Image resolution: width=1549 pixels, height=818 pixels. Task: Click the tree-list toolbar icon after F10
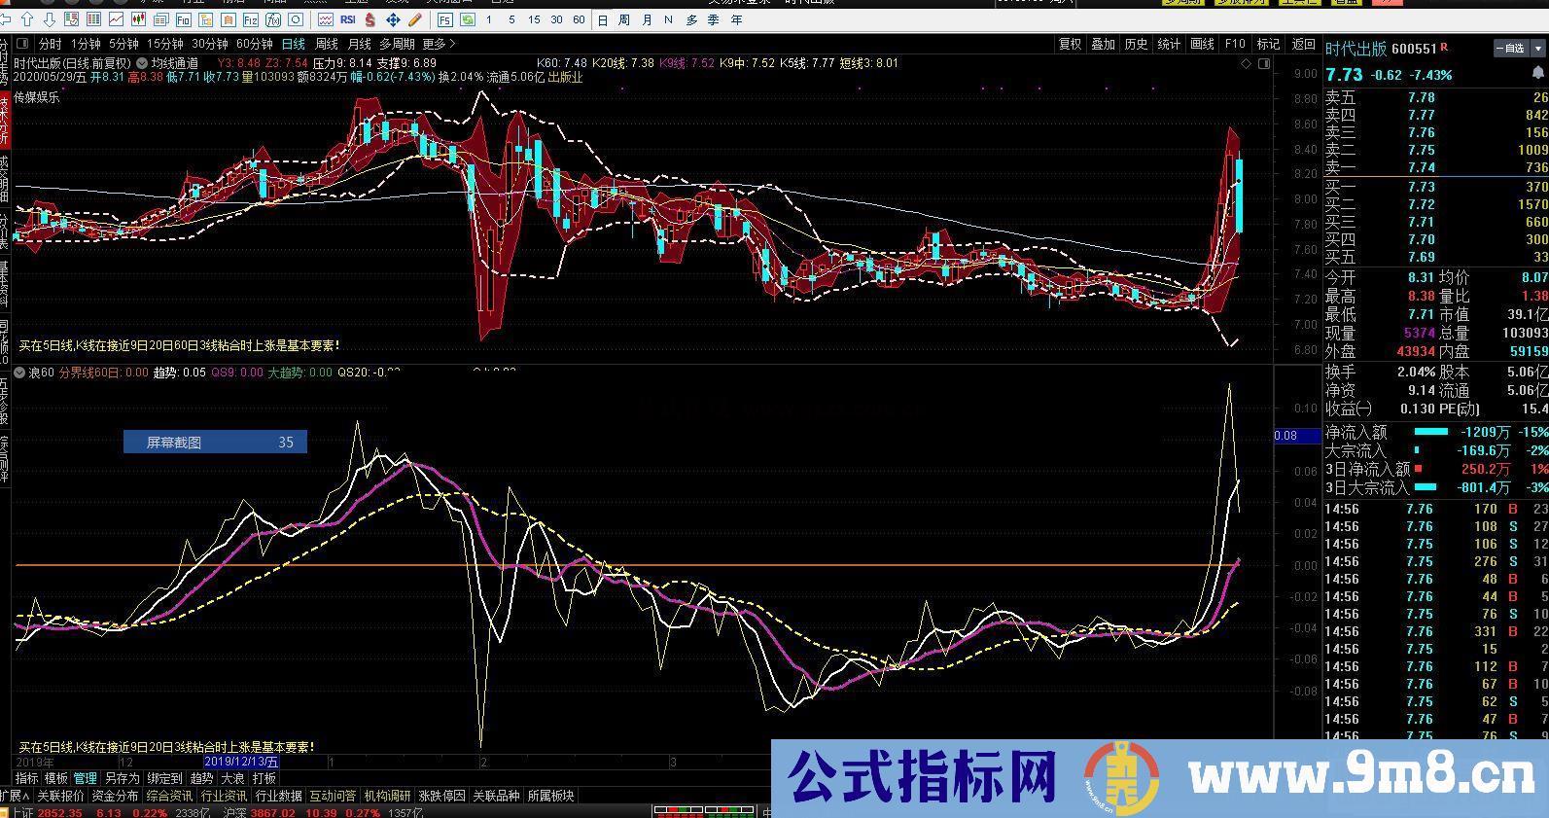[205, 19]
